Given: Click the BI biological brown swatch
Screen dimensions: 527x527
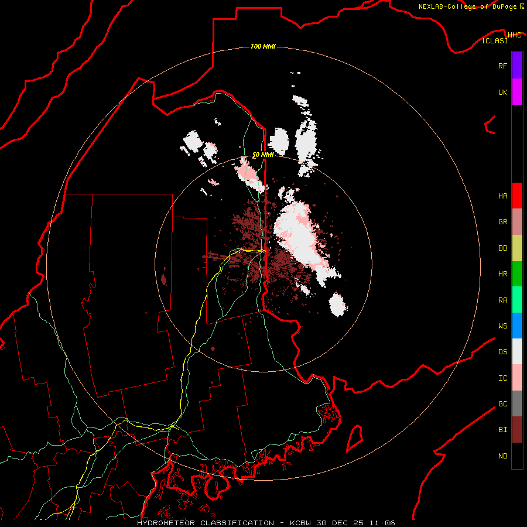Looking at the screenshot, I should coord(517,430).
